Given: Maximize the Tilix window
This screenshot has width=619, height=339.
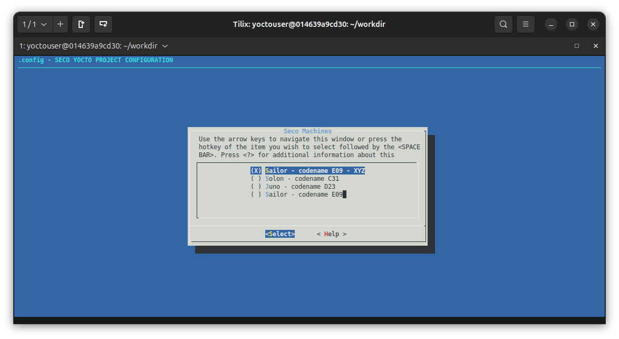Looking at the screenshot, I should 572,24.
